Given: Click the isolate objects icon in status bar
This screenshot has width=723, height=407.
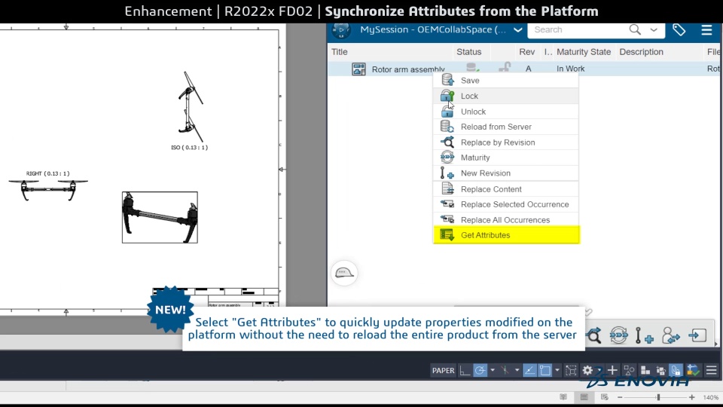Looking at the screenshot, I should pos(660,371).
